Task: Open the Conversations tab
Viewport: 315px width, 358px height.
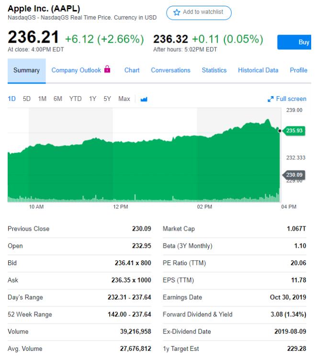Action: tap(170, 70)
